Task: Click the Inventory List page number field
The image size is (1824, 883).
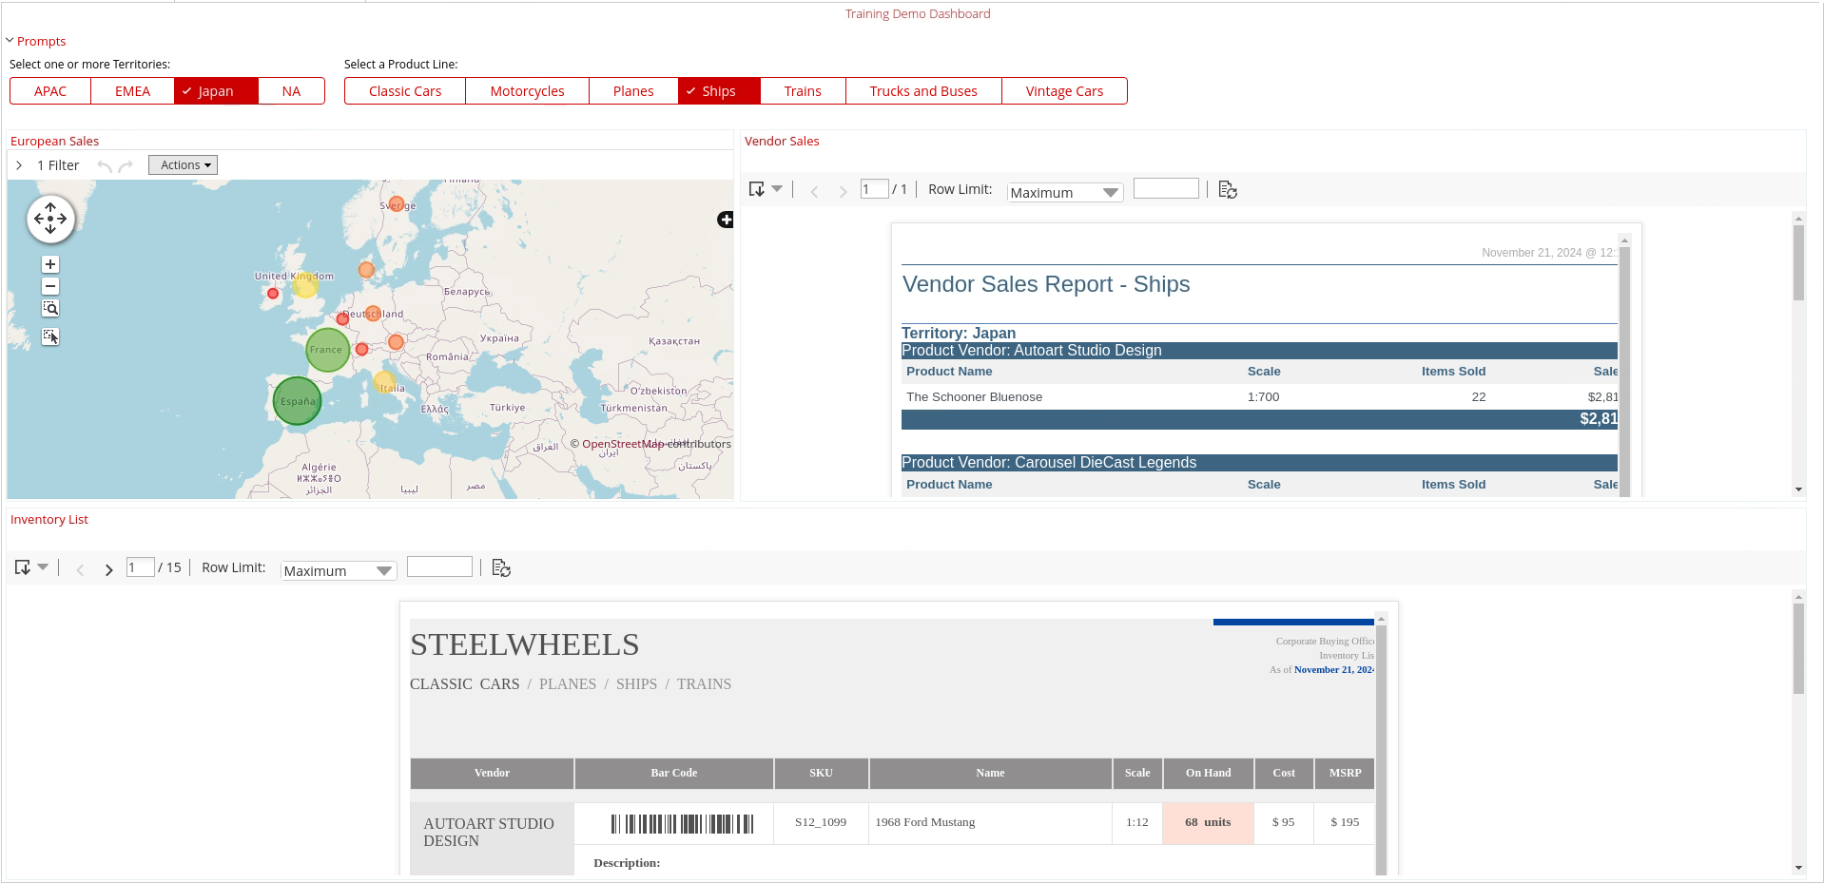Action: [x=140, y=567]
